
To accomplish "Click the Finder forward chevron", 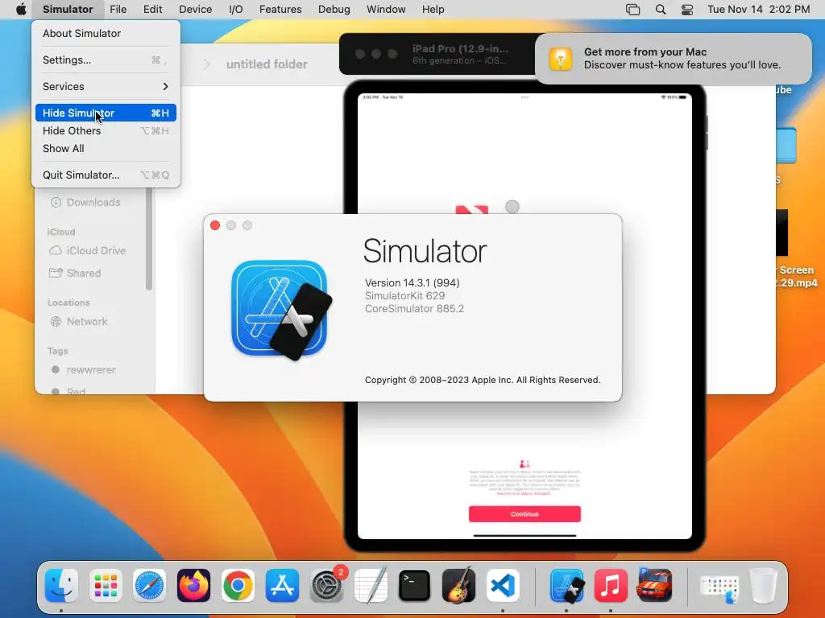I will pos(207,64).
